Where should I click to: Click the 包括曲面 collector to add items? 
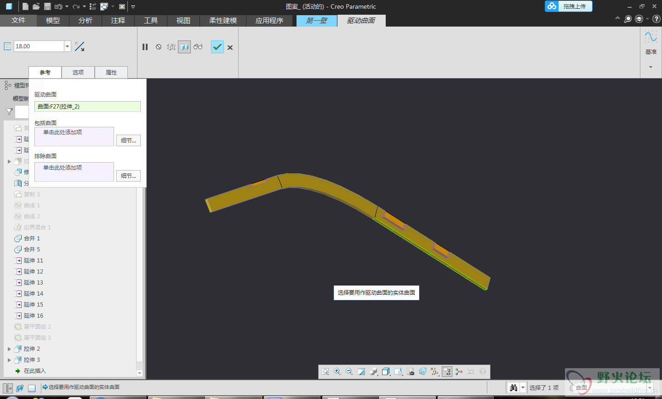click(74, 137)
